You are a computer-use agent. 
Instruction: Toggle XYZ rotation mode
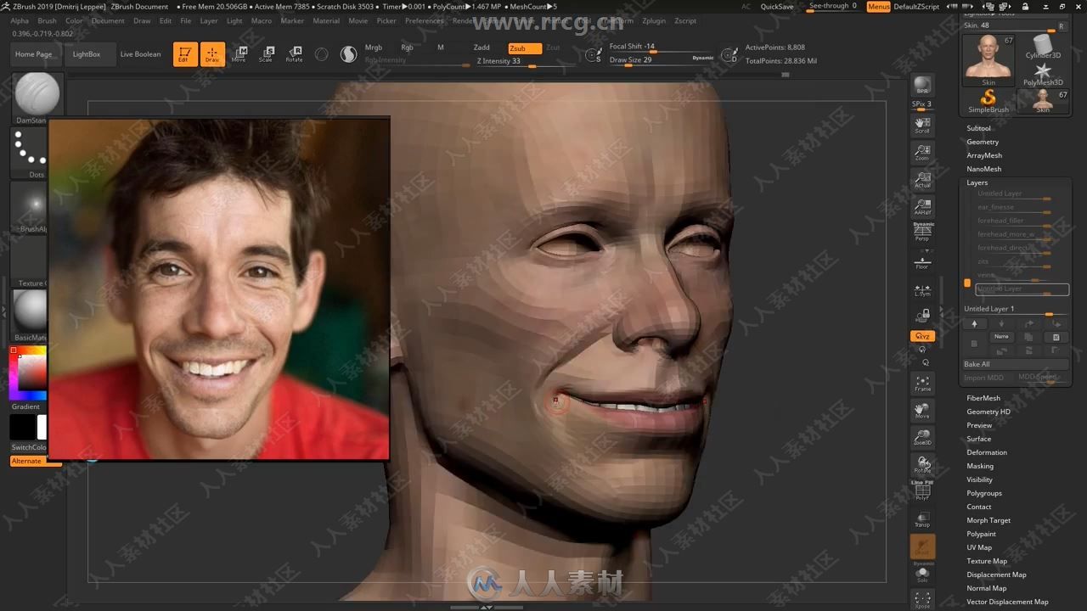click(x=922, y=337)
